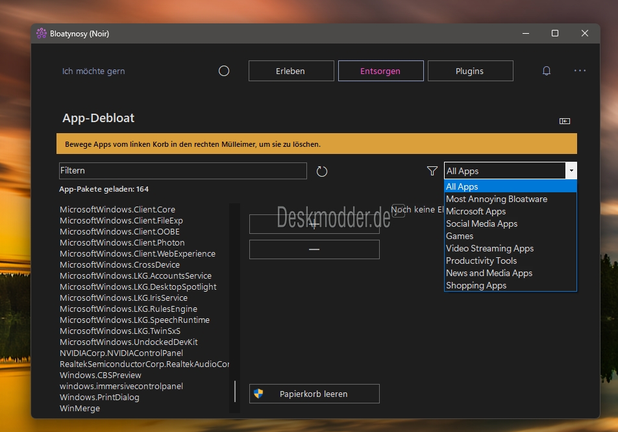Click the minus button to remove app
This screenshot has width=618, height=432.
coord(314,249)
